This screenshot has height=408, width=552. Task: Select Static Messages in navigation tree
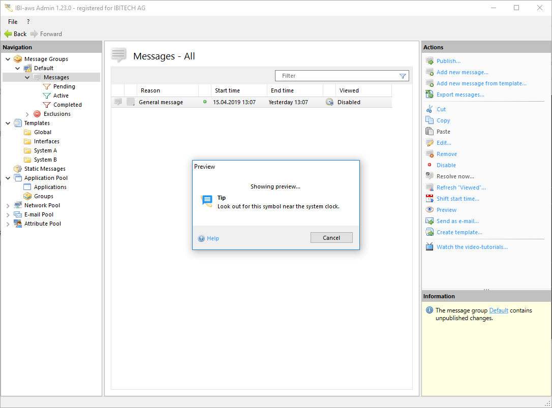[x=45, y=169]
